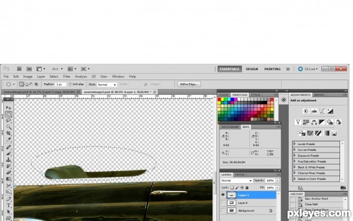This screenshot has width=353, height=221.
Task: Choose the Move tool
Action: pyautogui.click(x=9, y=108)
